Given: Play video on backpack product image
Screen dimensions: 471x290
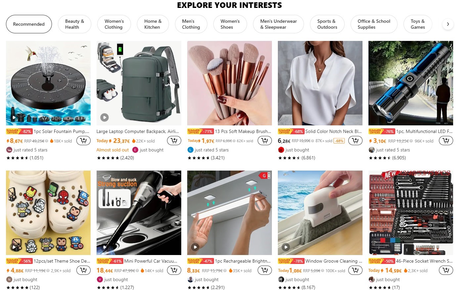Looking at the screenshot, I should tap(105, 117).
